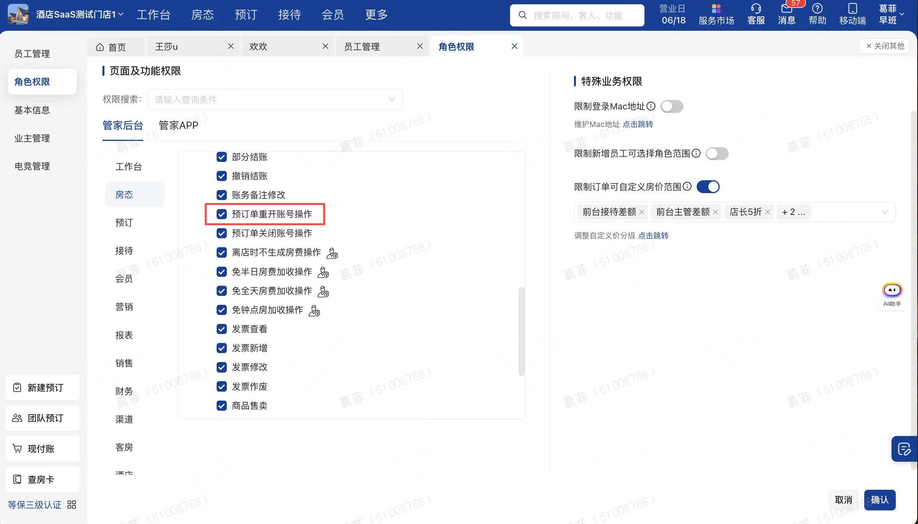Image resolution: width=918 pixels, height=524 pixels.
Task: Select the 管家后台 tab
Action: point(123,125)
